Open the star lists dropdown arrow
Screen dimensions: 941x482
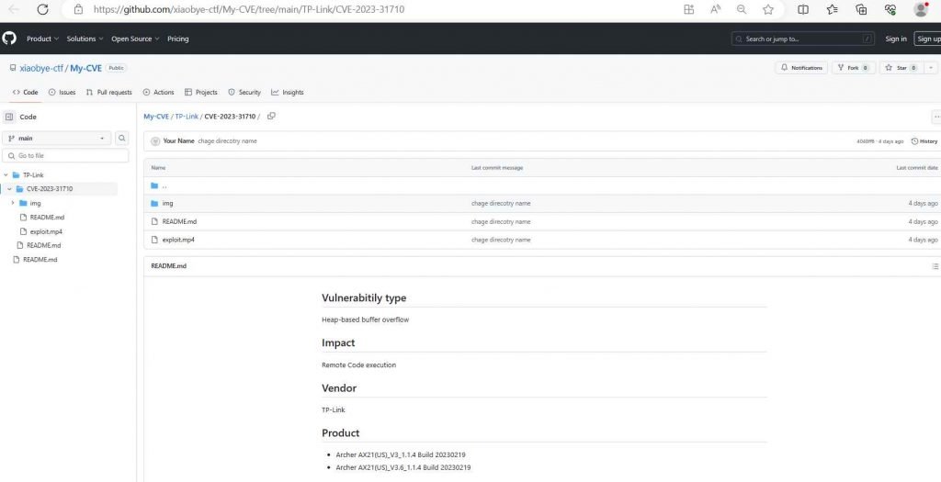[930, 68]
